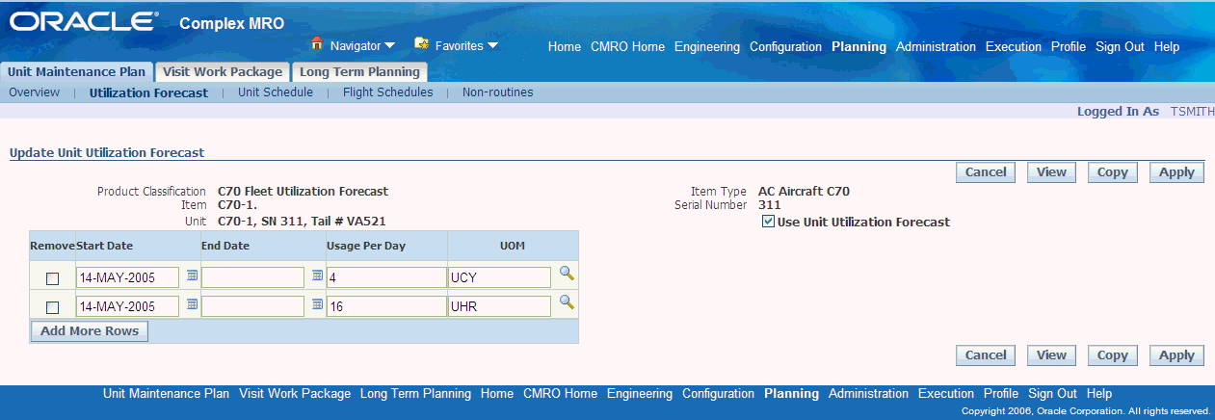Click footer Administration link

(x=868, y=394)
